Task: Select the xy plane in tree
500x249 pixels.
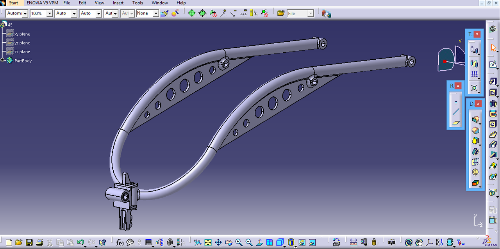Action: [x=22, y=34]
